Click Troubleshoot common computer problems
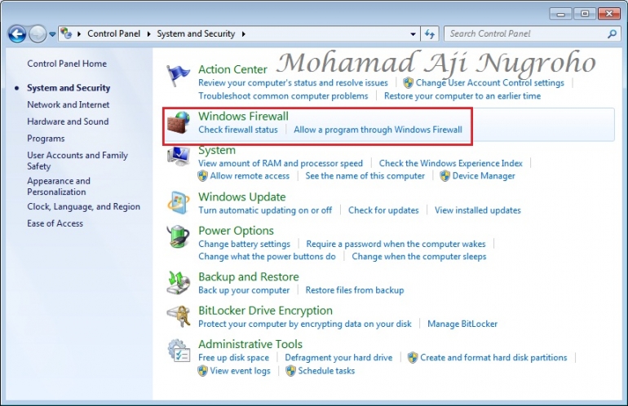Image resolution: width=628 pixels, height=406 pixels. [x=283, y=96]
